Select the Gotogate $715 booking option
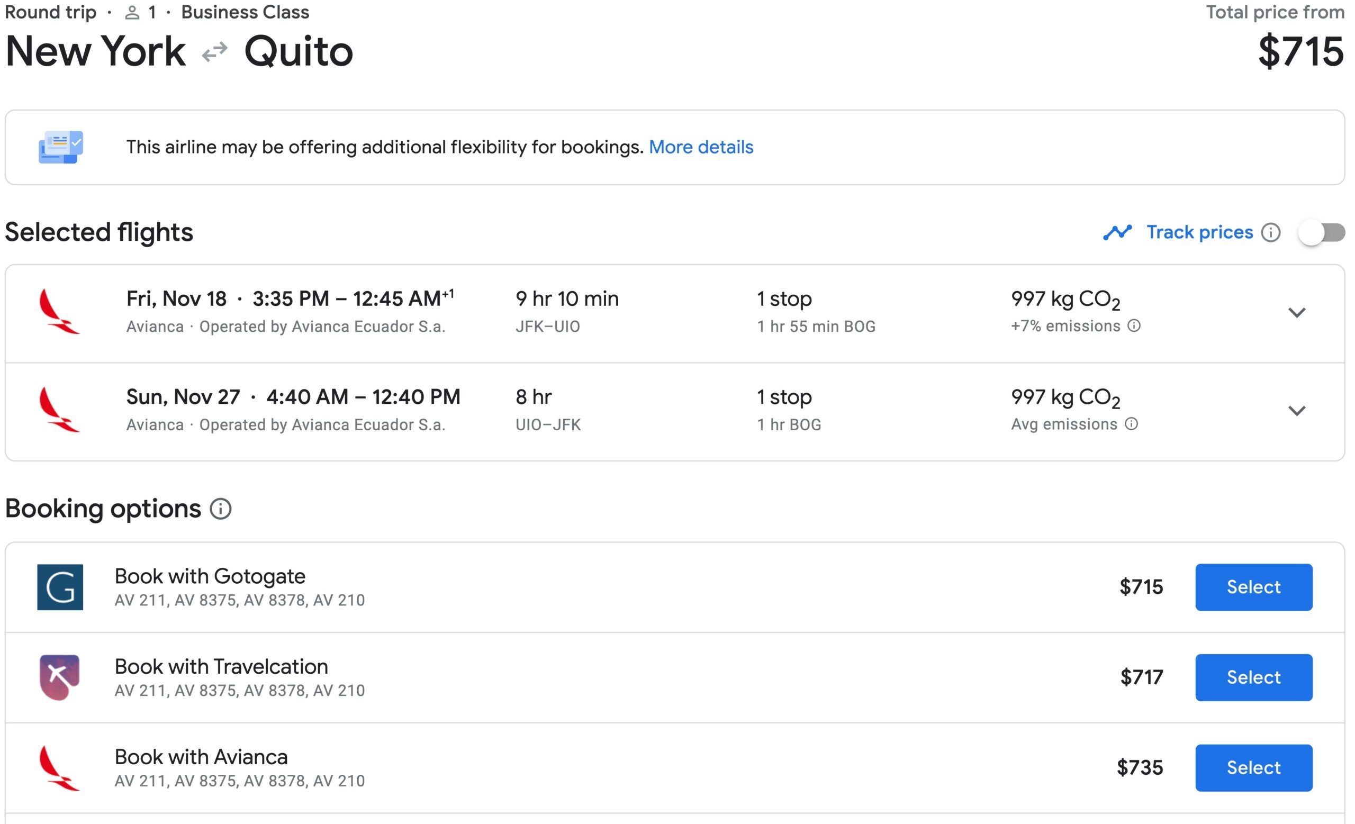Image resolution: width=1355 pixels, height=824 pixels. tap(1253, 587)
